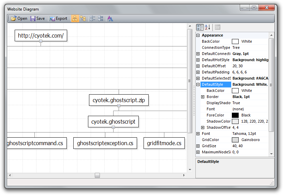Screen dimensions: 283x195
Task: Click the expand all nodes icon
Action: (101, 18)
